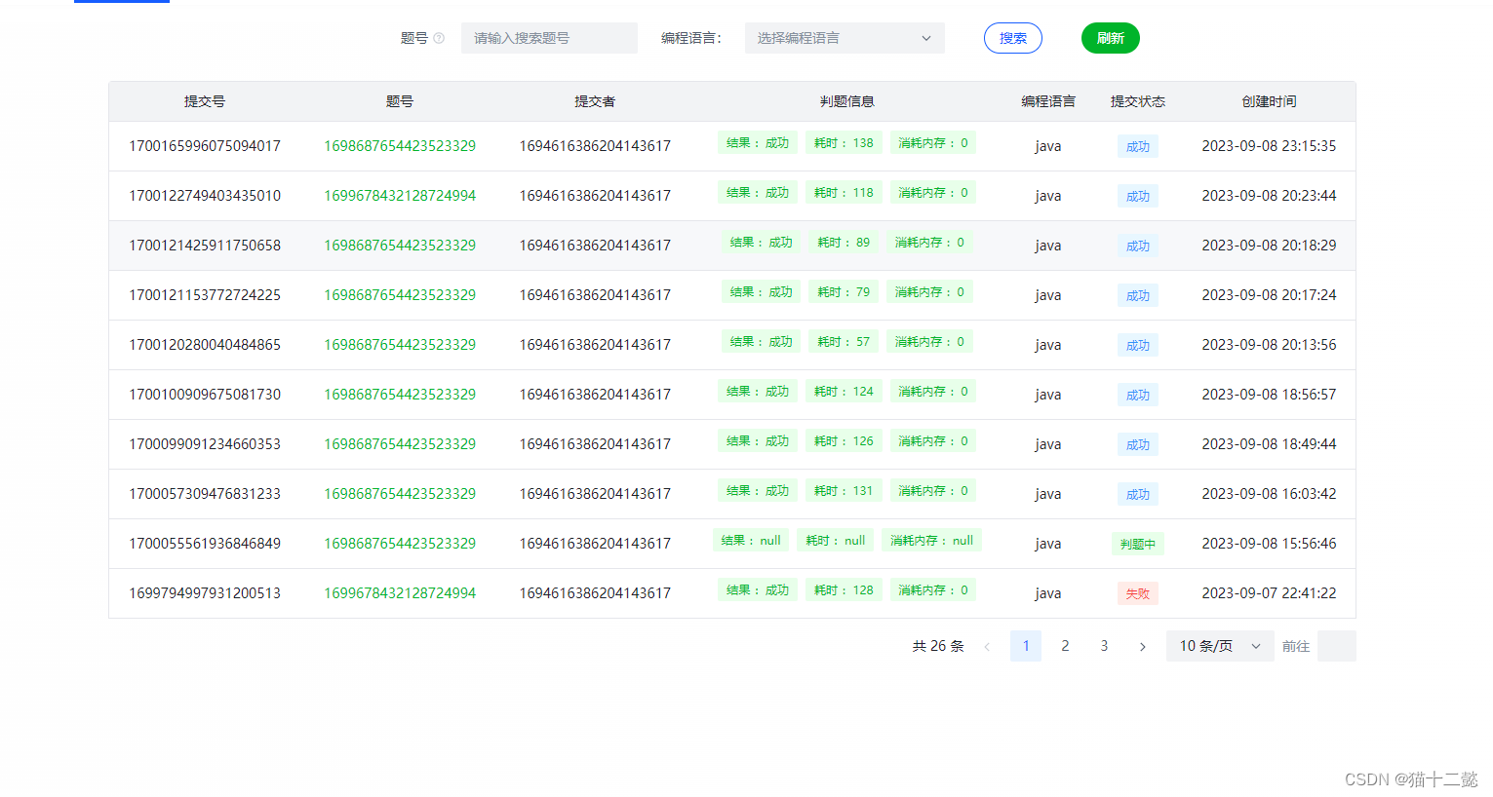Click the 判题中 status tag

pyautogui.click(x=1137, y=544)
